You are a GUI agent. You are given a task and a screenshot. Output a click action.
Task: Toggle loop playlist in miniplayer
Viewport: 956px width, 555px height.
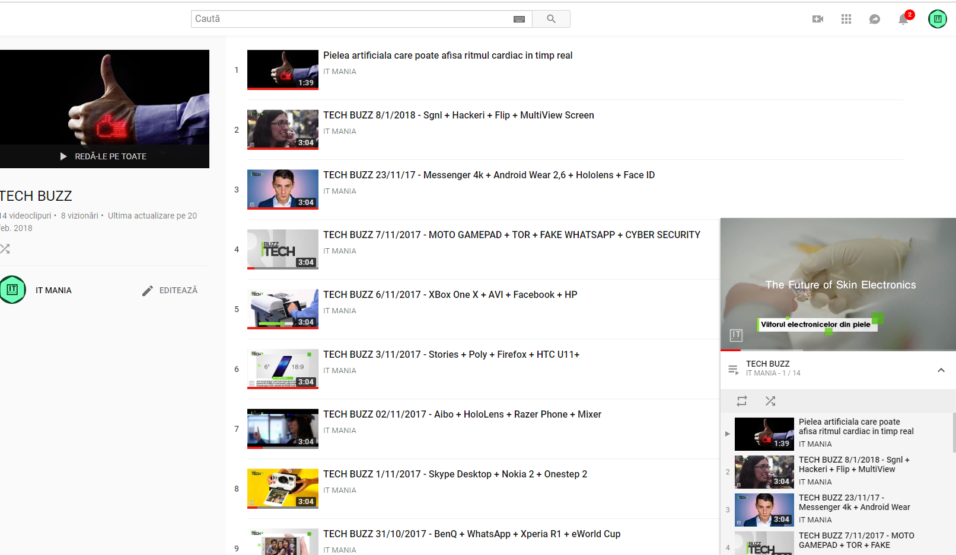[x=742, y=401]
